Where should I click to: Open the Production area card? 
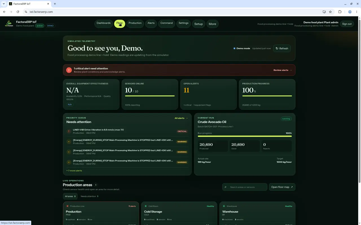(101, 213)
